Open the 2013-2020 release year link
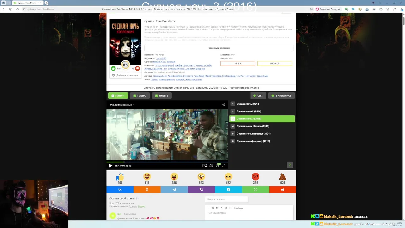The height and width of the screenshot is (228, 405). pyautogui.click(x=161, y=58)
